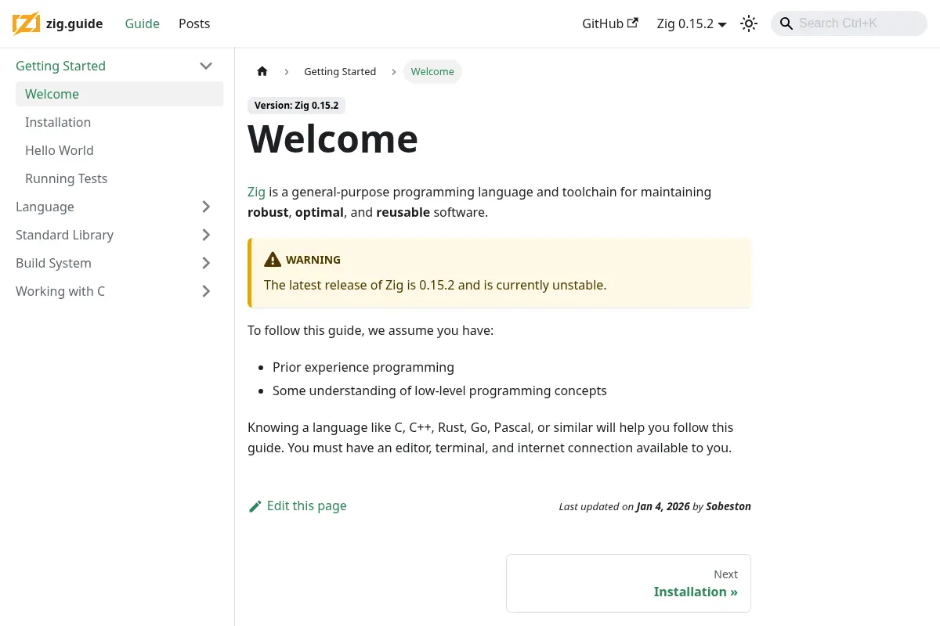Click the Language sidebar category
Screen dimensions: 940x626
click(45, 207)
